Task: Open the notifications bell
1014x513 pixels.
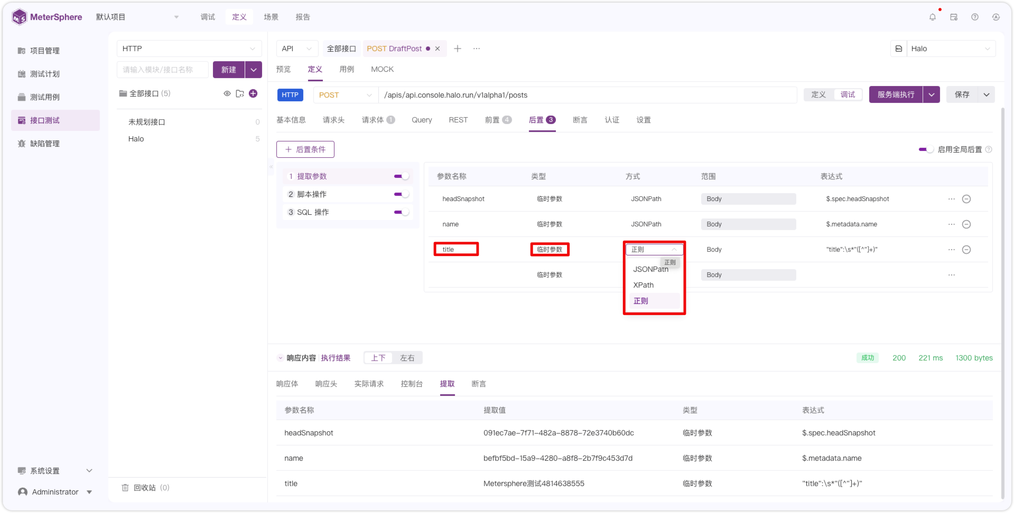Action: [x=933, y=17]
